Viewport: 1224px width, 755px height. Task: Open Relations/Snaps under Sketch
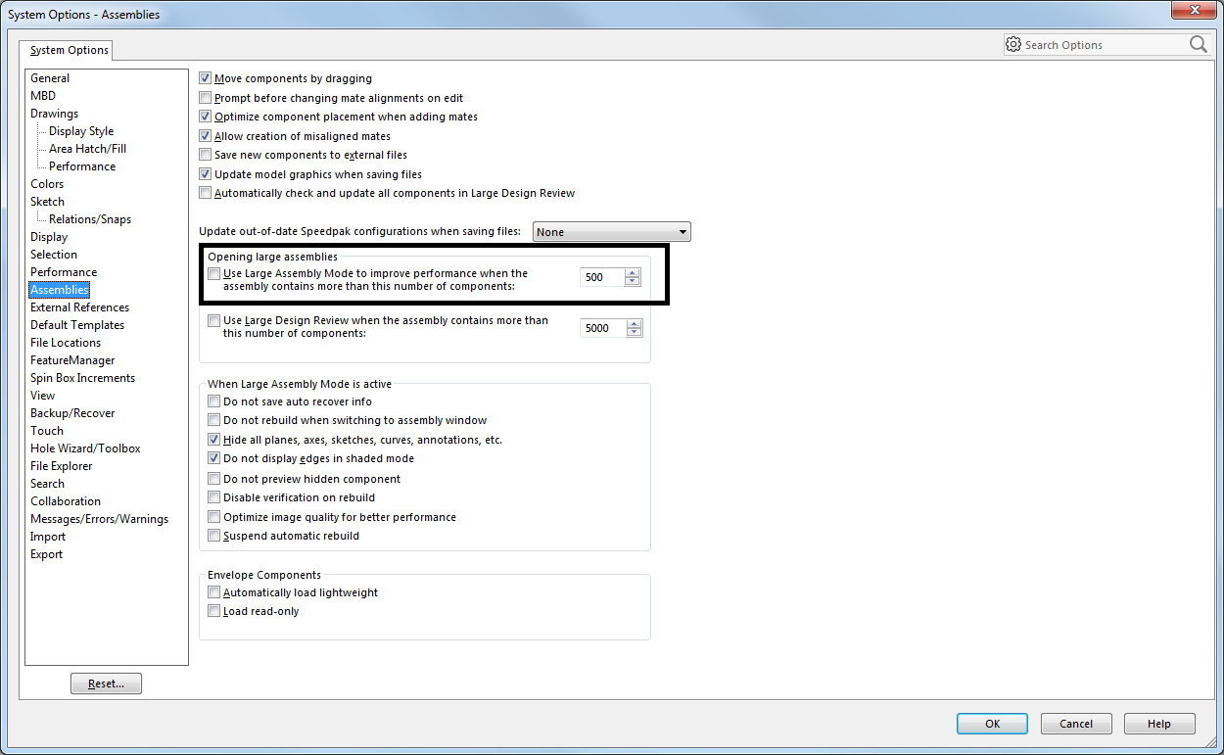[x=90, y=219]
